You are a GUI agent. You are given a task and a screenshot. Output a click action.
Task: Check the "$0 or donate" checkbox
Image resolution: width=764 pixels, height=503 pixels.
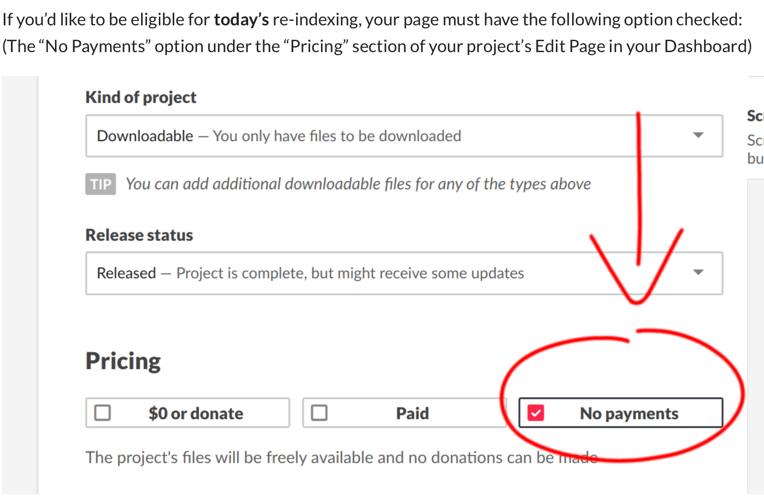click(103, 413)
